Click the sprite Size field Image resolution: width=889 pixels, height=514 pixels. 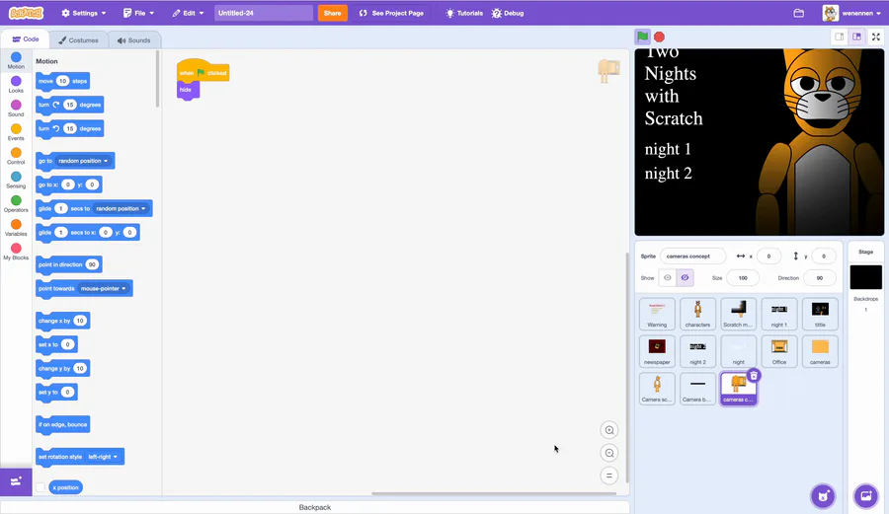pos(743,278)
